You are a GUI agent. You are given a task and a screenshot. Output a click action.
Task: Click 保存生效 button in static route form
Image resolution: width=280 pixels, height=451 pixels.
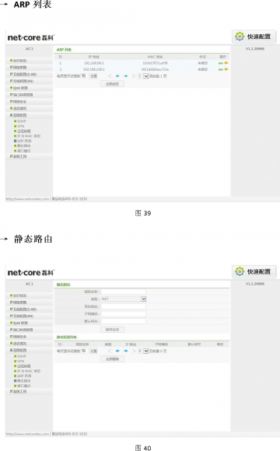click(112, 330)
